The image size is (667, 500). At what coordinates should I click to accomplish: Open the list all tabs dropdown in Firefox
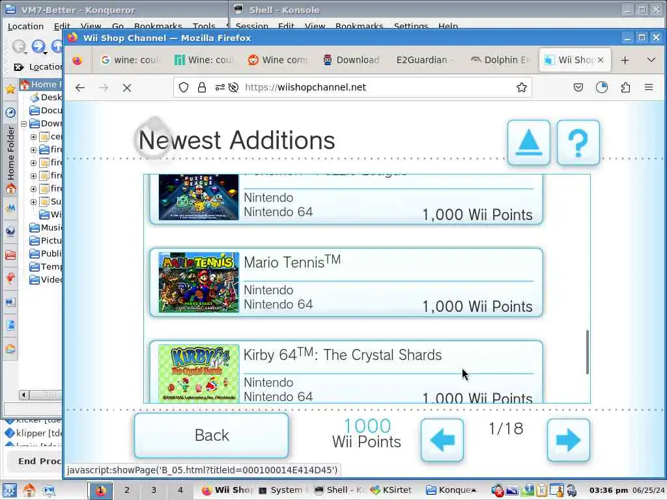coord(651,60)
